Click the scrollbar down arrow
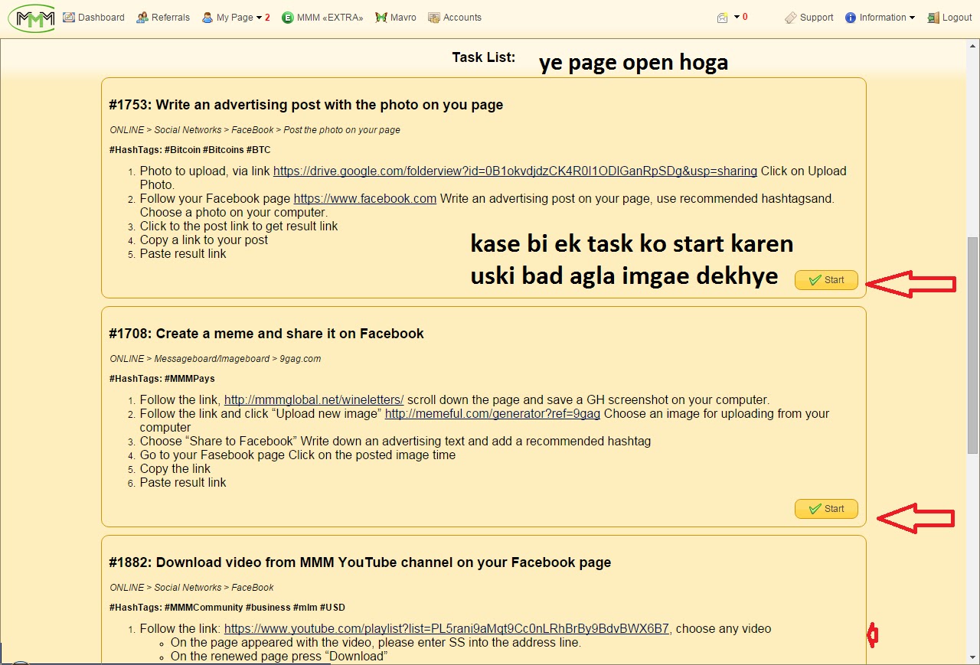980x665 pixels. click(x=972, y=657)
